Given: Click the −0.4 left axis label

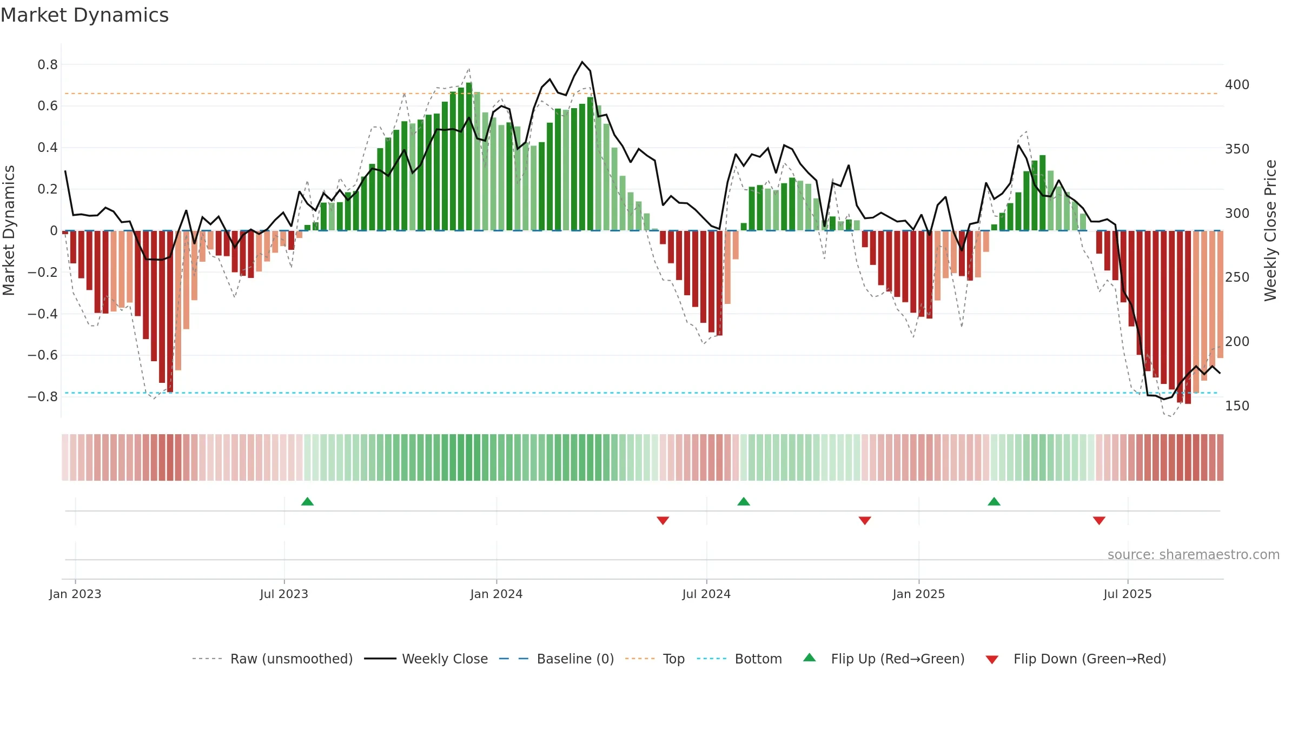Looking at the screenshot, I should [43, 314].
